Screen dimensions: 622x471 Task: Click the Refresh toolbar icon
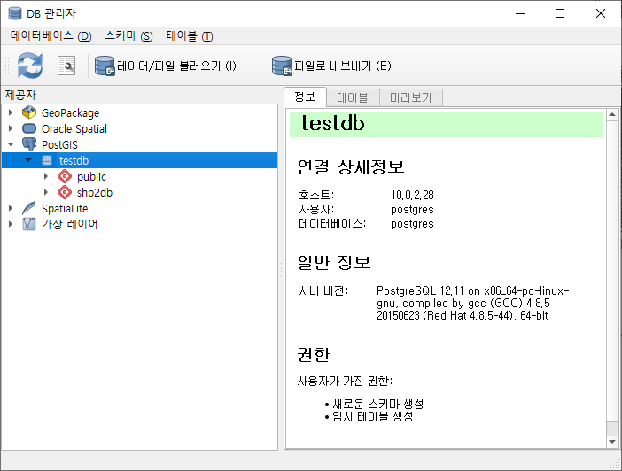point(30,66)
